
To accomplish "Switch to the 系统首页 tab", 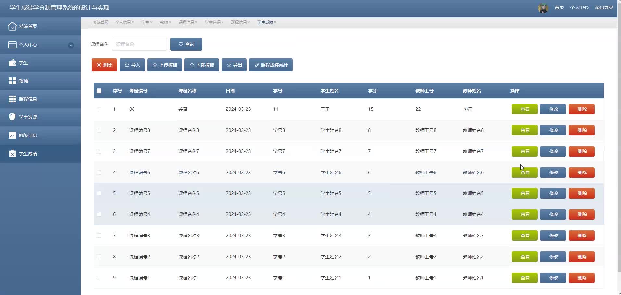I will 101,22.
